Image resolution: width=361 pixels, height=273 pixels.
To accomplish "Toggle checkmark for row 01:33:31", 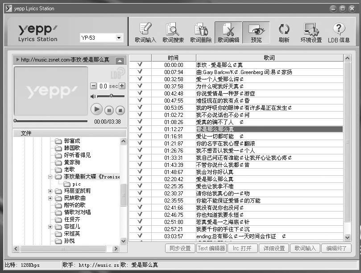I will click(140, 157).
